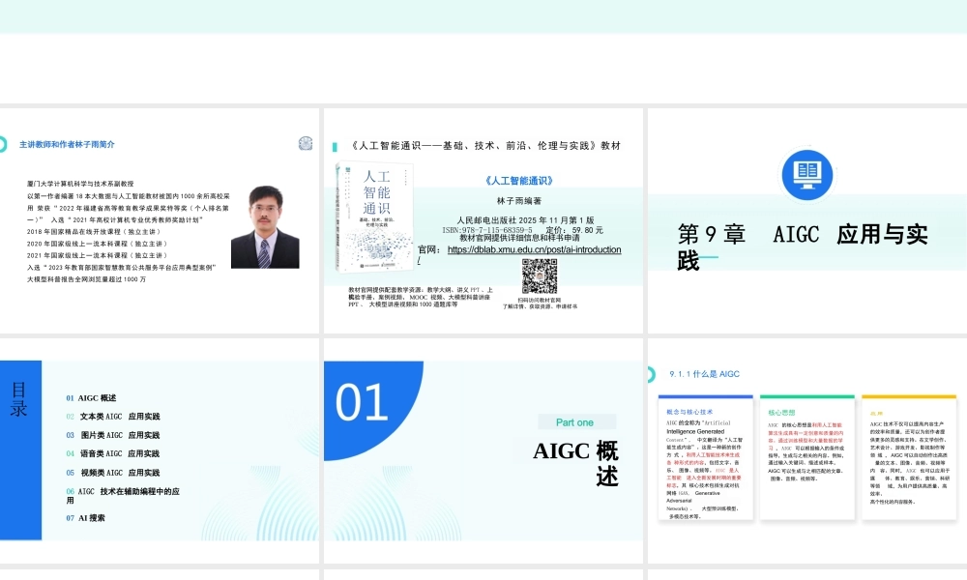Screen dimensions: 967x580
Task: Click the QR code on the textbook slide
Action: click(x=540, y=276)
